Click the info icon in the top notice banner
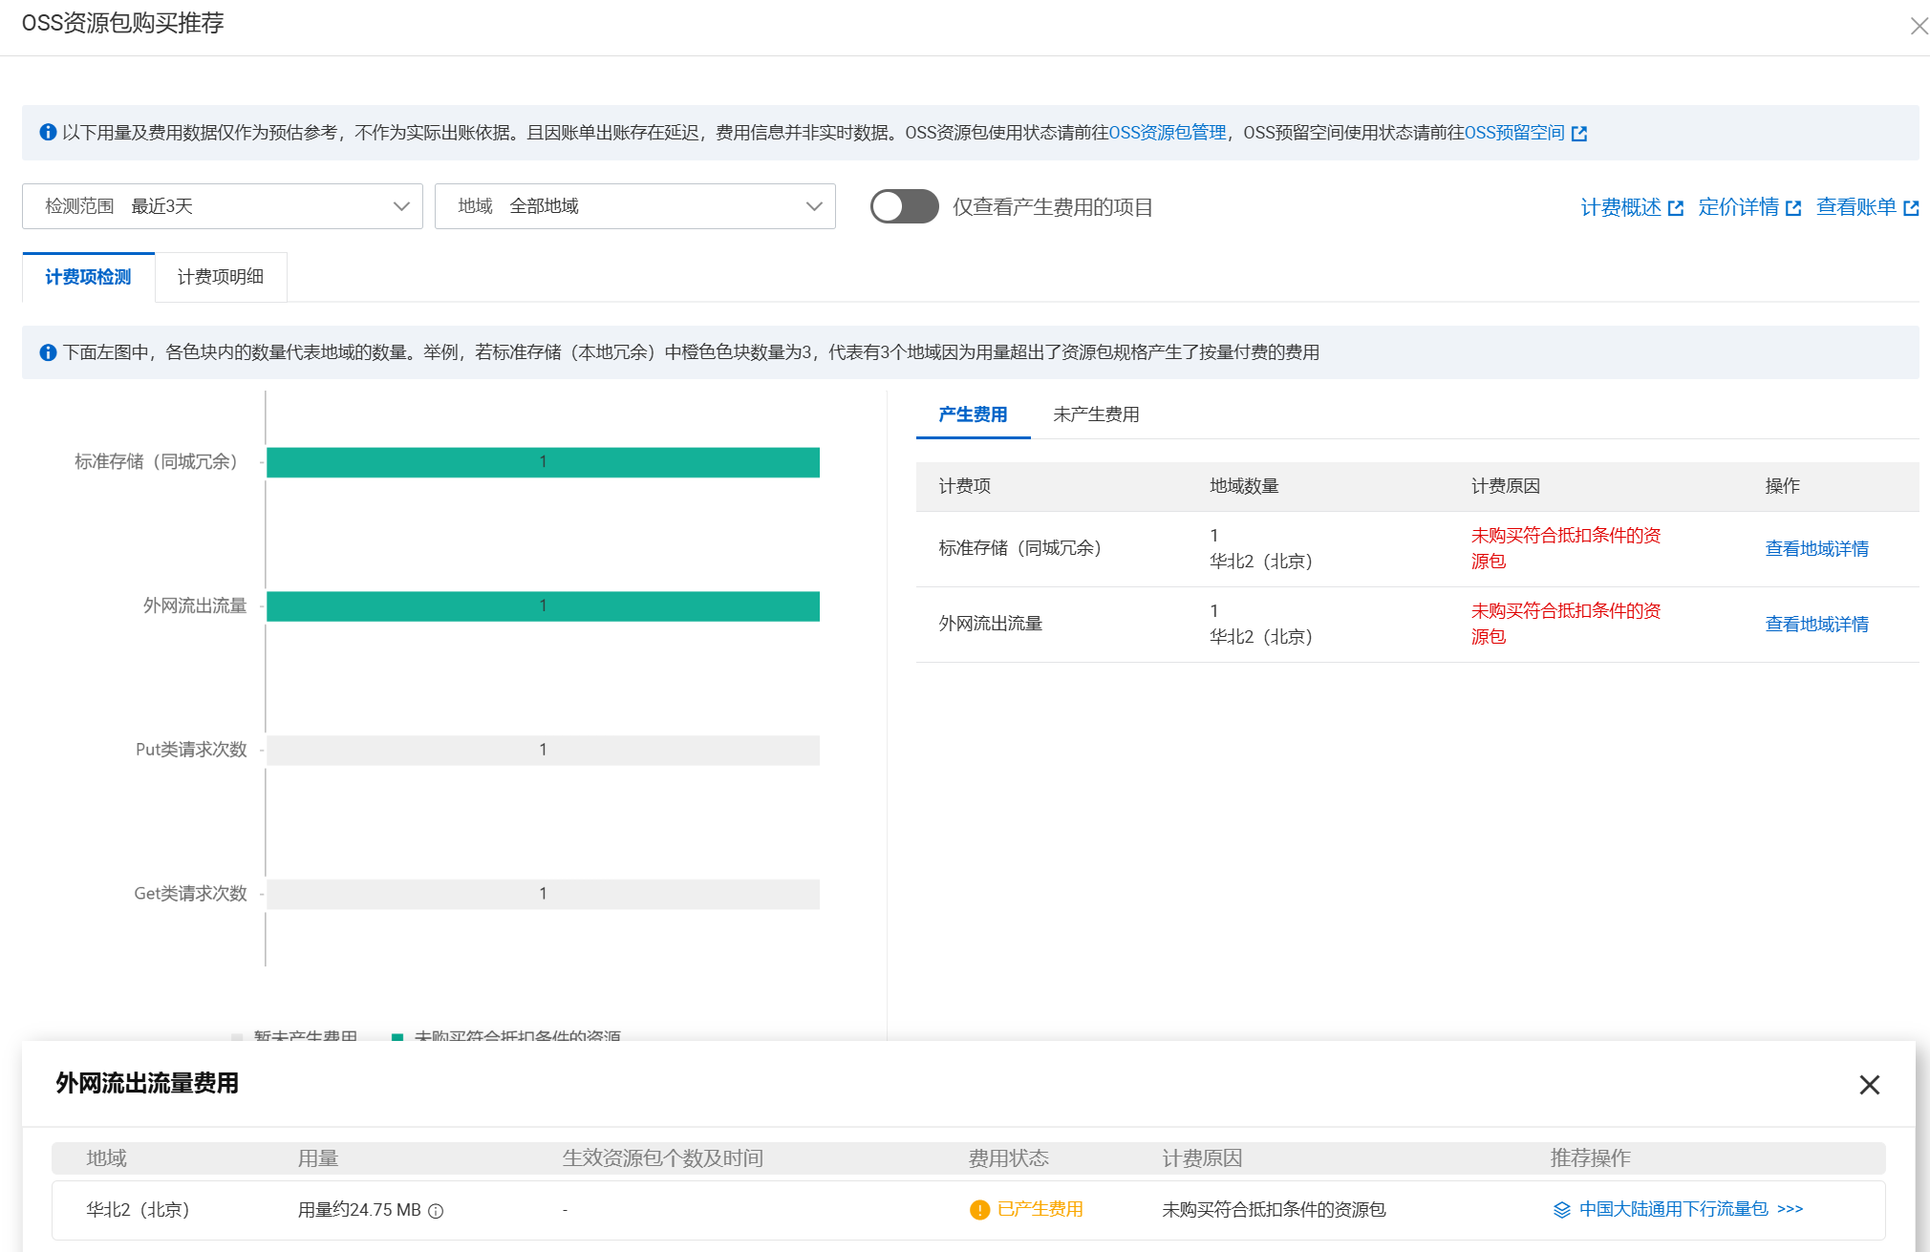Viewport: 1930px width, 1252px height. 48,132
